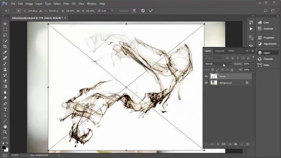The image size is (281, 158).
Task: Open the Swatches panel button
Action: pyautogui.click(x=267, y=29)
